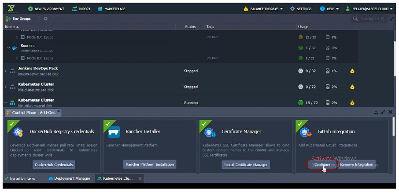Open the Balance dropdown
The image size is (399, 193).
pyautogui.click(x=263, y=9)
